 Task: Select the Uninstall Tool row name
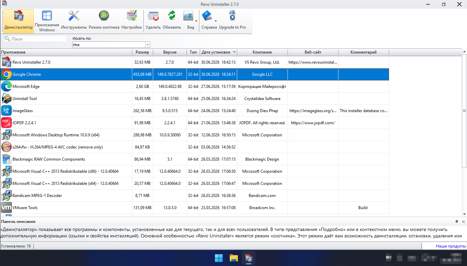click(x=25, y=99)
